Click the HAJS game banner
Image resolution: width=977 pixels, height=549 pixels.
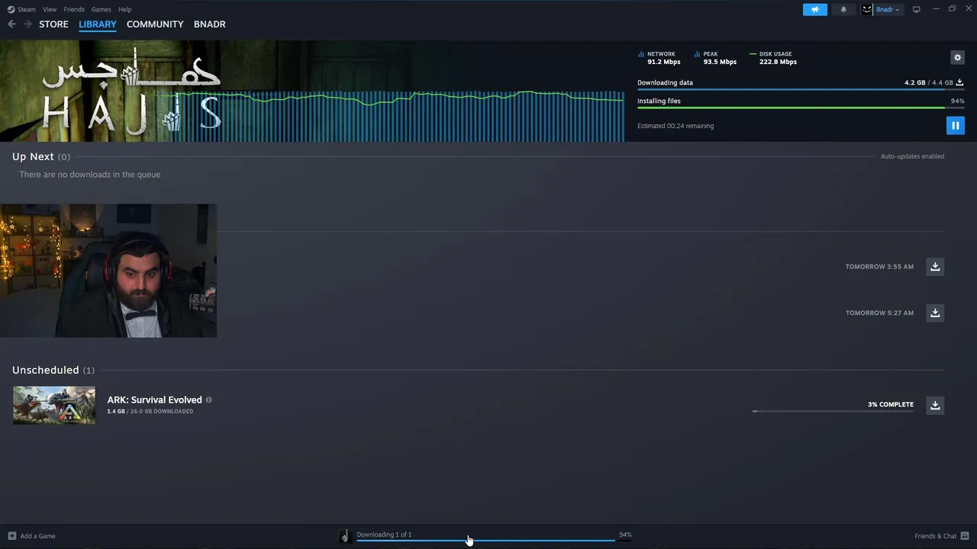pyautogui.click(x=131, y=91)
